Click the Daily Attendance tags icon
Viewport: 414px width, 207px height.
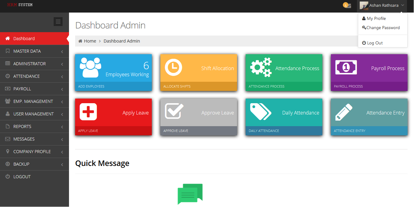(x=260, y=112)
